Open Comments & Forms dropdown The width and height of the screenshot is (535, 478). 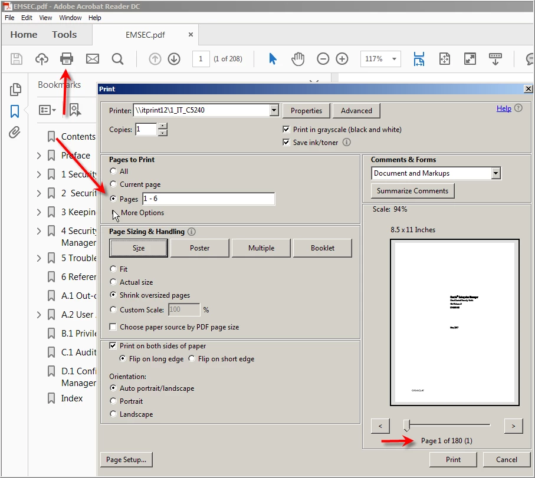[495, 173]
